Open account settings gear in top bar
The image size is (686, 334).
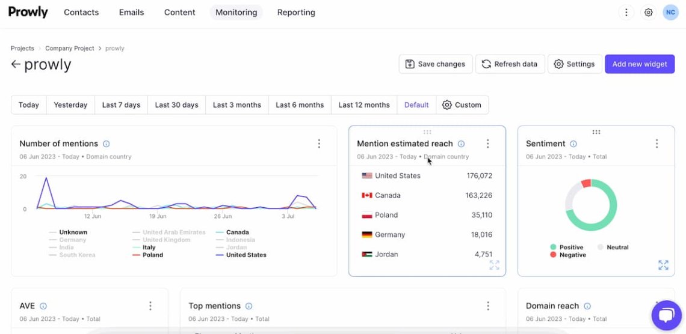pos(648,13)
